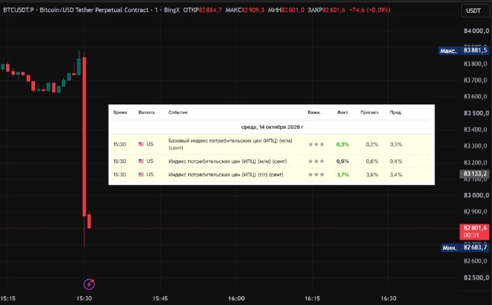Click the 84 000,0 price axis label
The height and width of the screenshot is (305, 492).
pyautogui.click(x=476, y=31)
